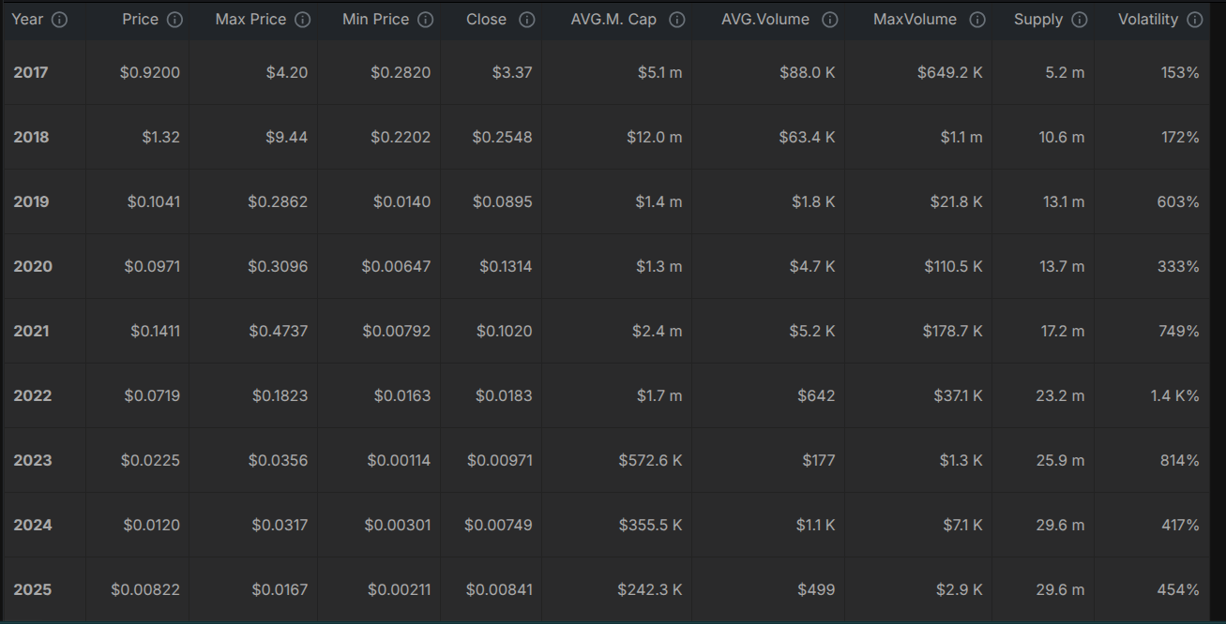Open the Max Price info tooltip icon
Screen dimensions: 1226x624
click(x=302, y=20)
